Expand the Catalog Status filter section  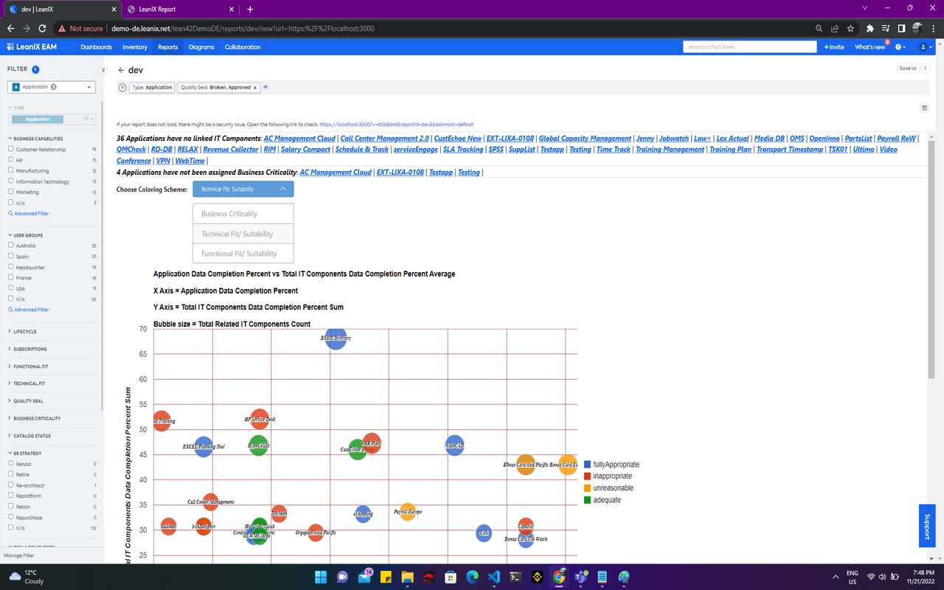coord(31,436)
